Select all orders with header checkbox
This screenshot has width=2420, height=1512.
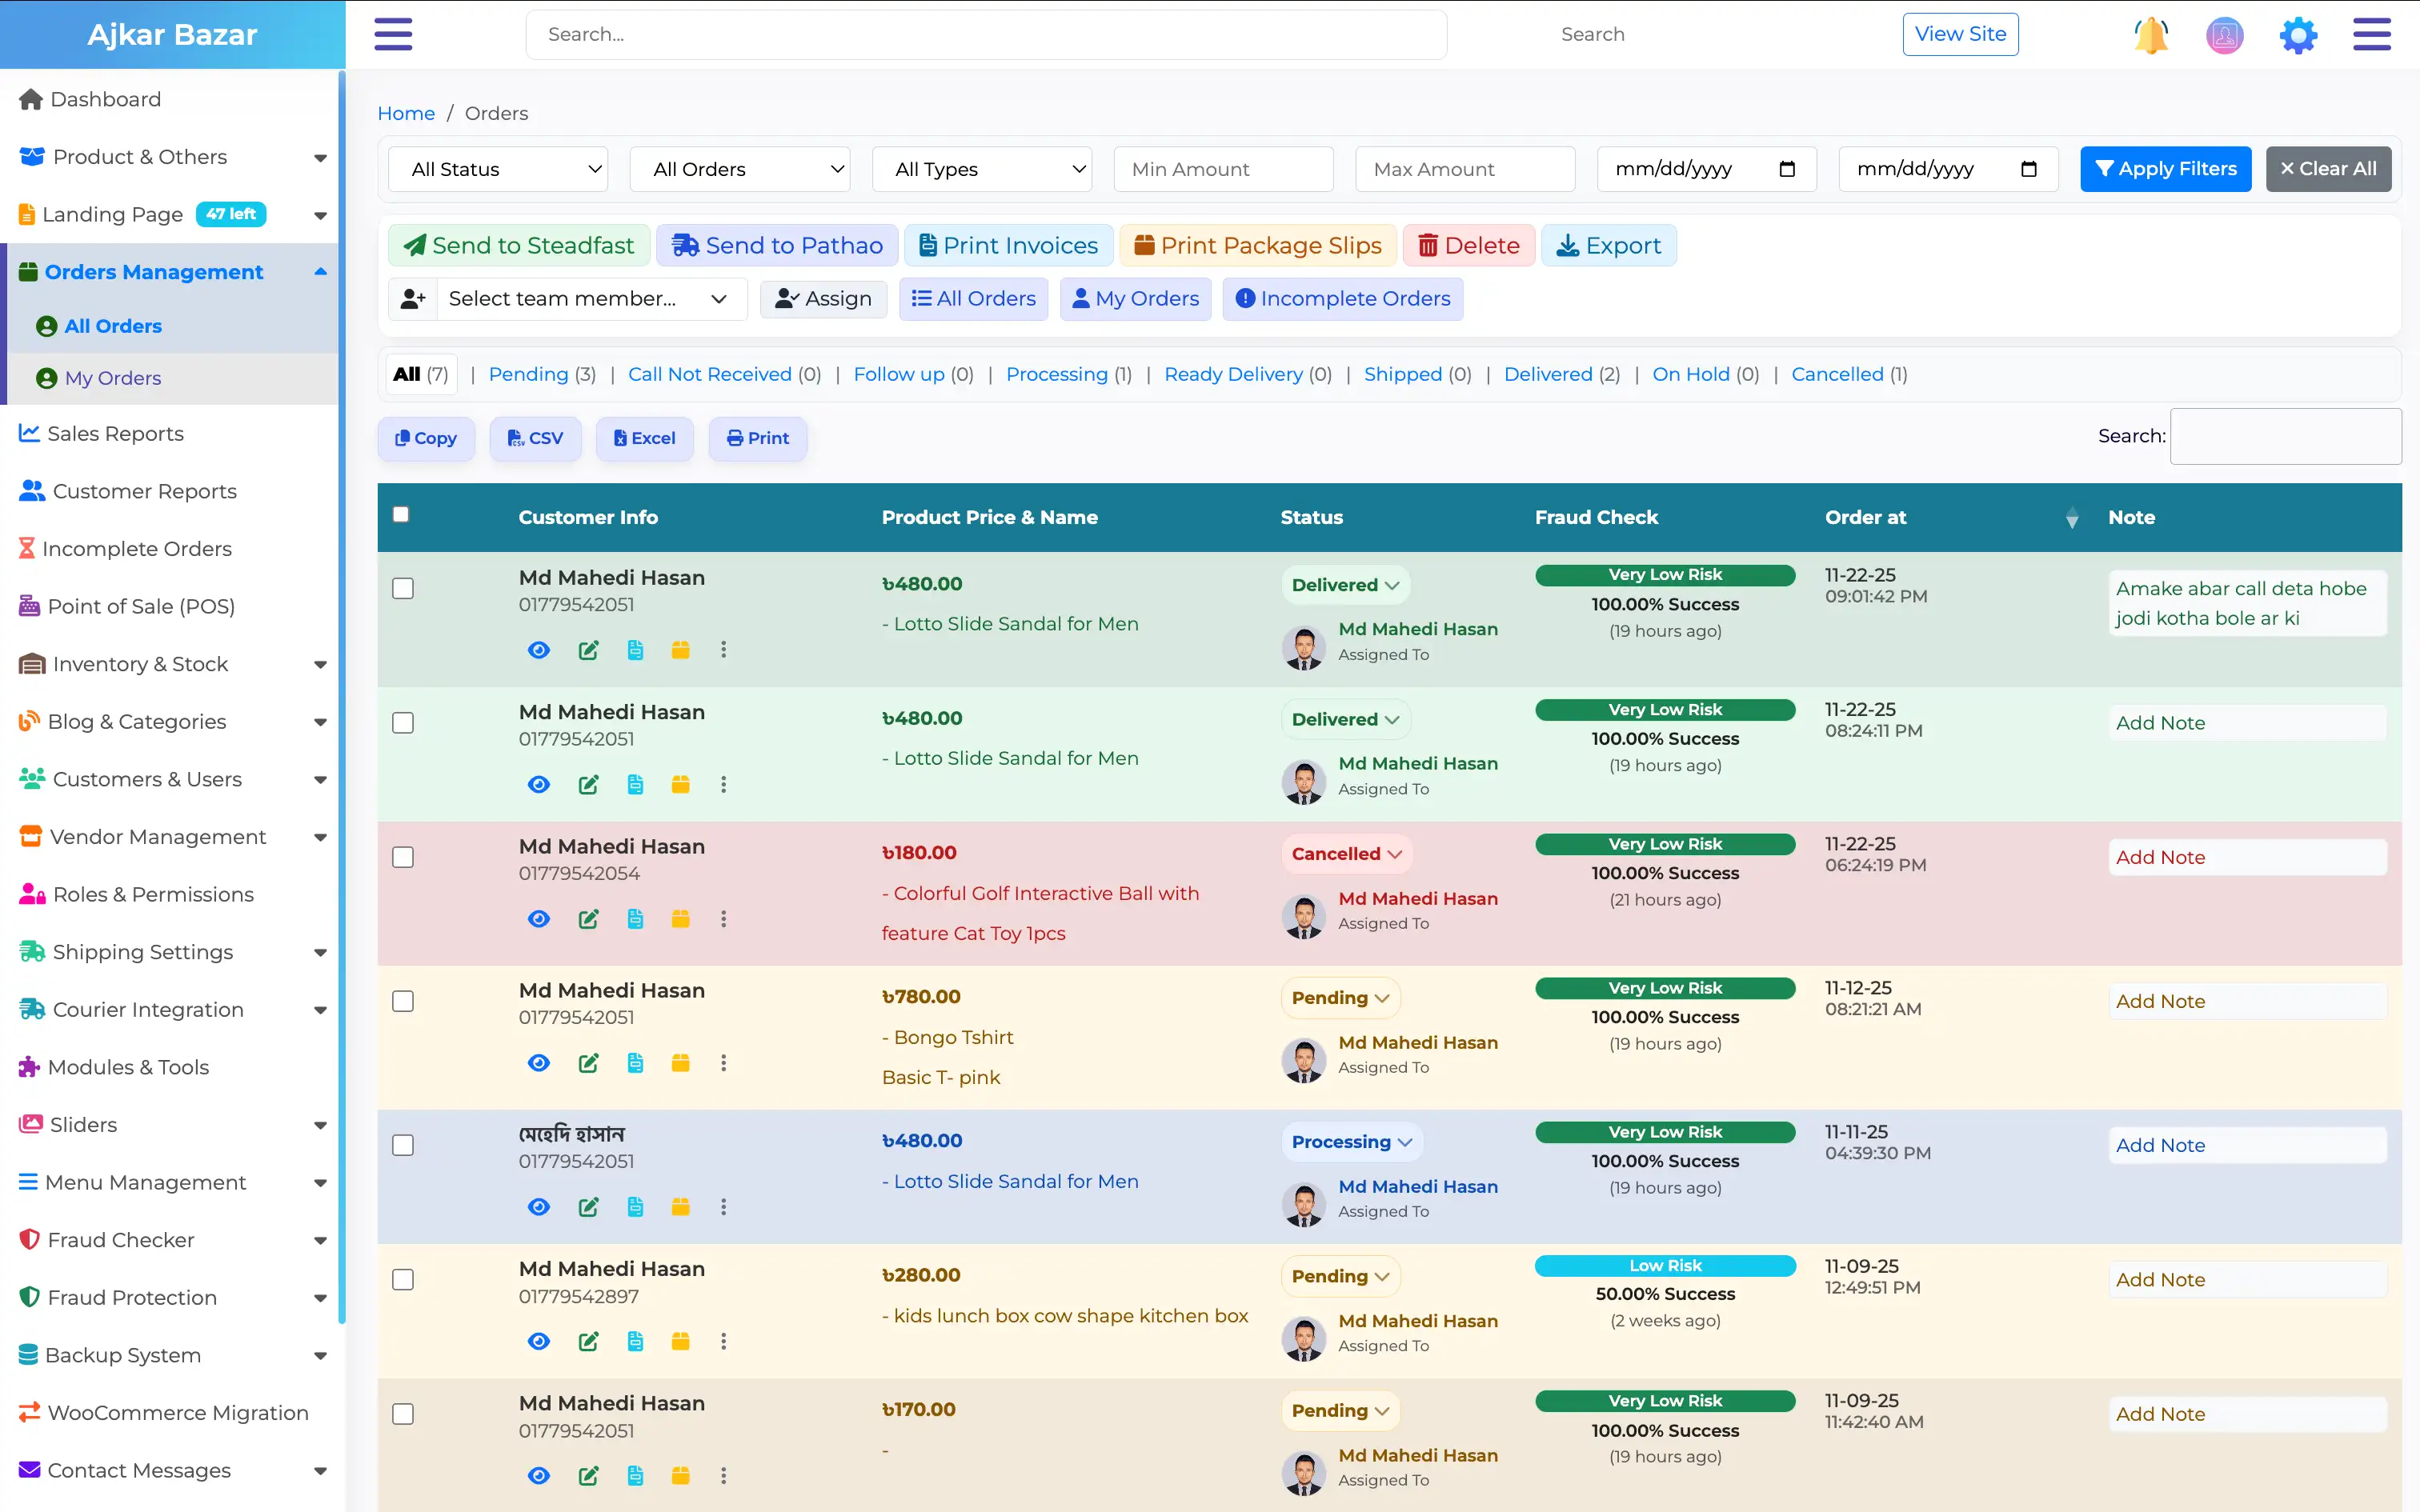click(x=400, y=513)
